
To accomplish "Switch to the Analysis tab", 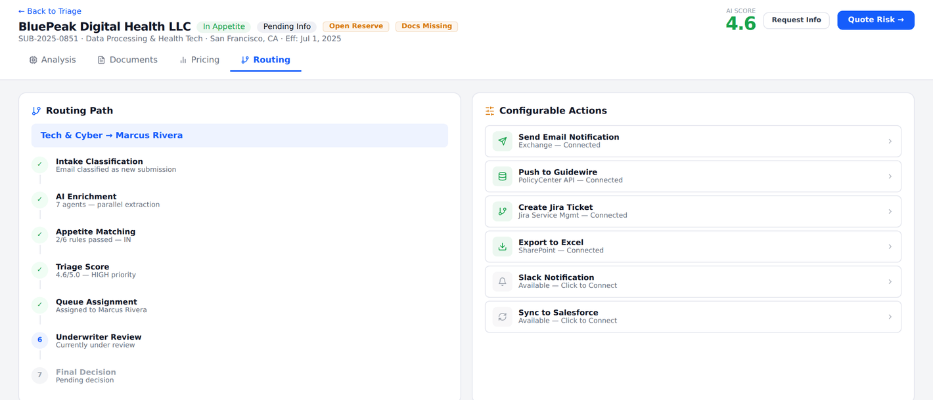I will click(53, 60).
